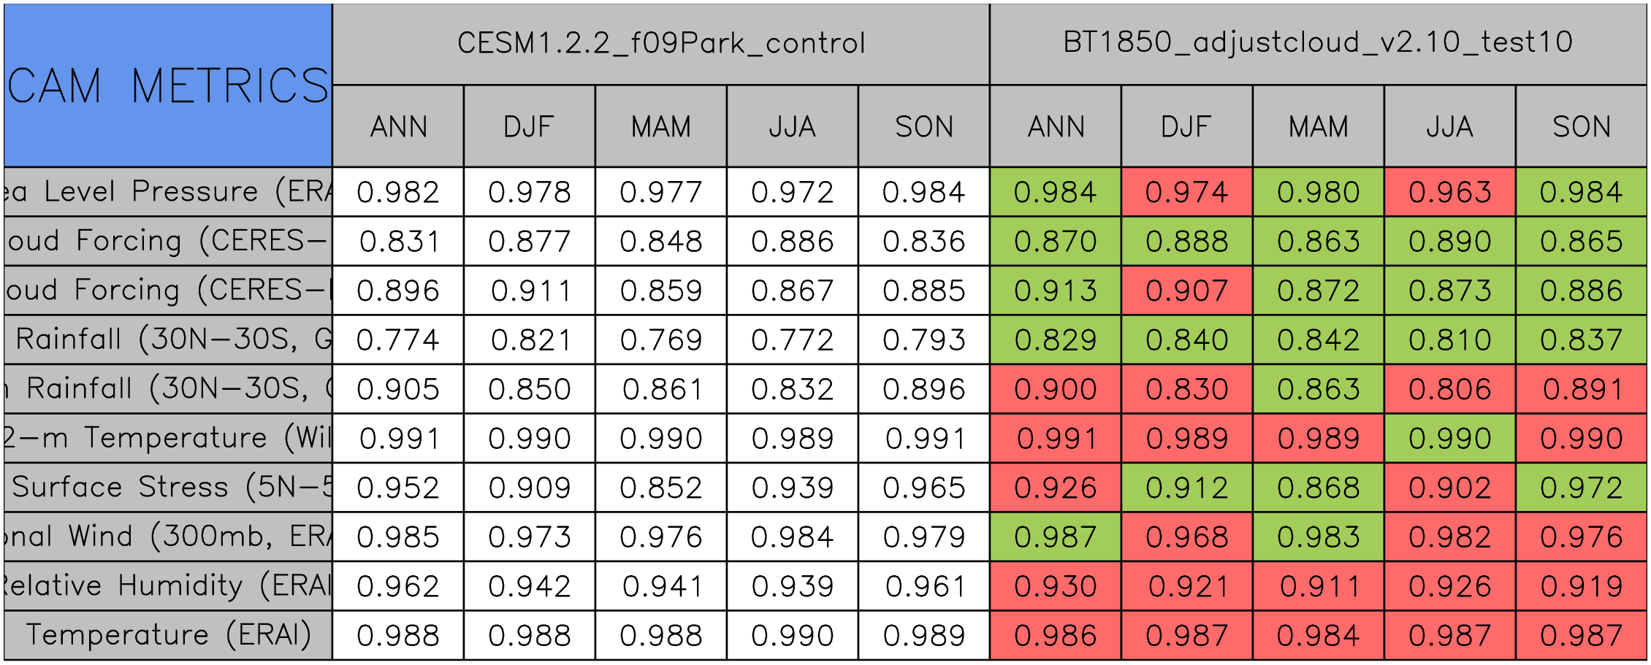The height and width of the screenshot is (665, 1651).
Task: Select the Surface Stress row label
Action: pyautogui.click(x=168, y=488)
